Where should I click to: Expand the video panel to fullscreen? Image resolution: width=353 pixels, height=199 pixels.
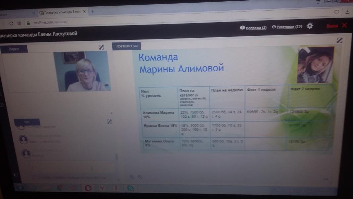[x=101, y=47]
